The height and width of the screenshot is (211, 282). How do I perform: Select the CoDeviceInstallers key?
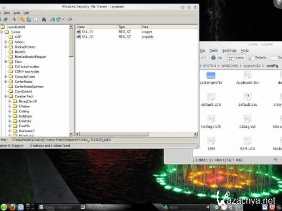pos(24,66)
